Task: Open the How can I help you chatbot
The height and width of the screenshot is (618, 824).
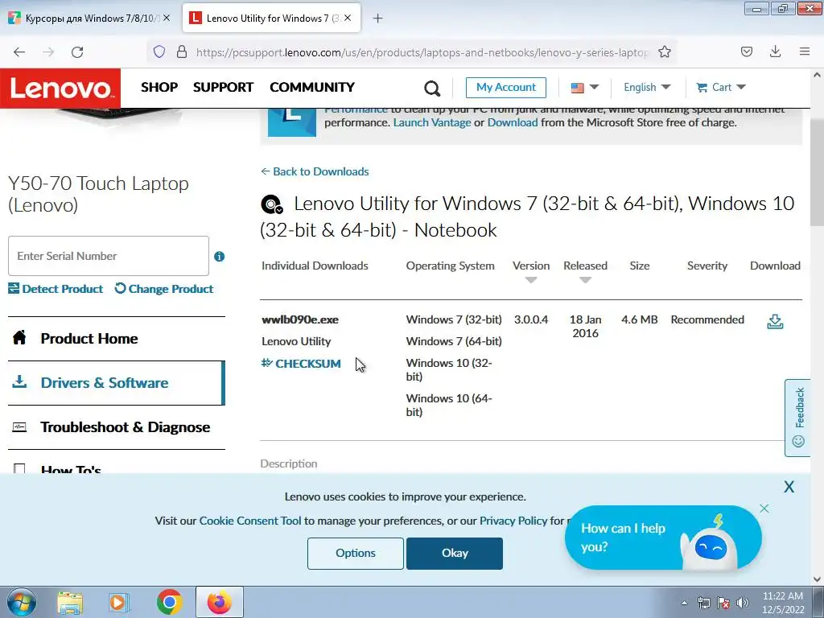Action: tap(663, 538)
